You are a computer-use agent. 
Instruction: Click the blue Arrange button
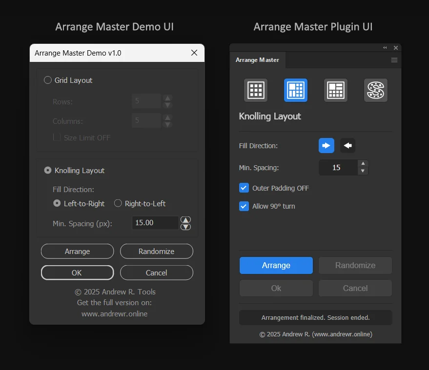276,265
